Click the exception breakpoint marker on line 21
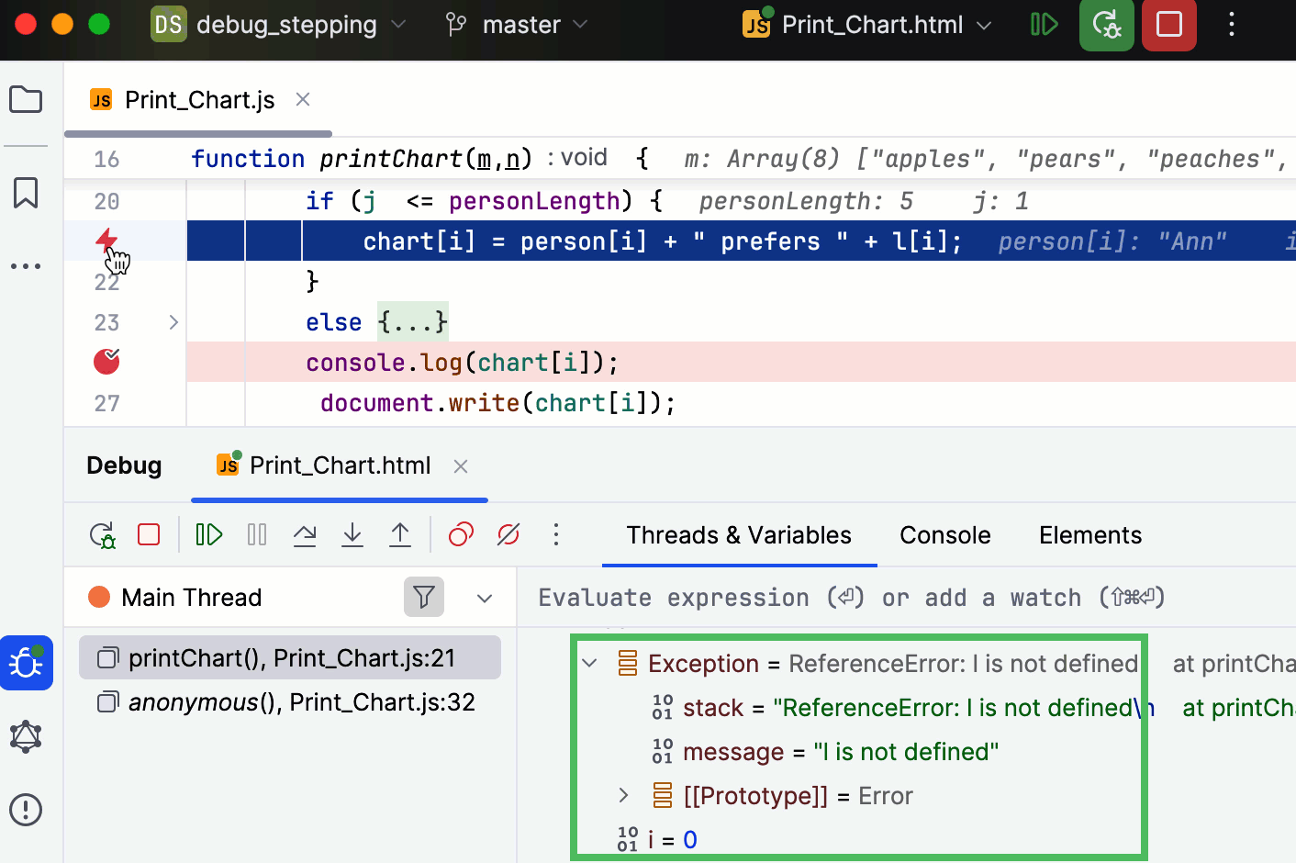This screenshot has width=1296, height=863. pyautogui.click(x=106, y=241)
